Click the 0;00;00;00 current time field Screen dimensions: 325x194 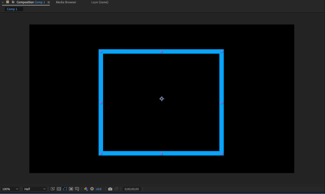click(x=131, y=189)
